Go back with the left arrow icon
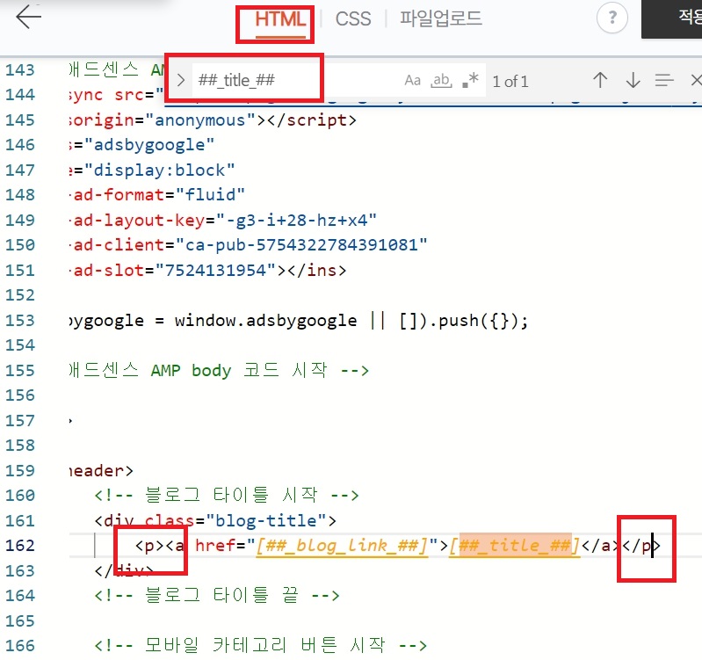 [28, 17]
